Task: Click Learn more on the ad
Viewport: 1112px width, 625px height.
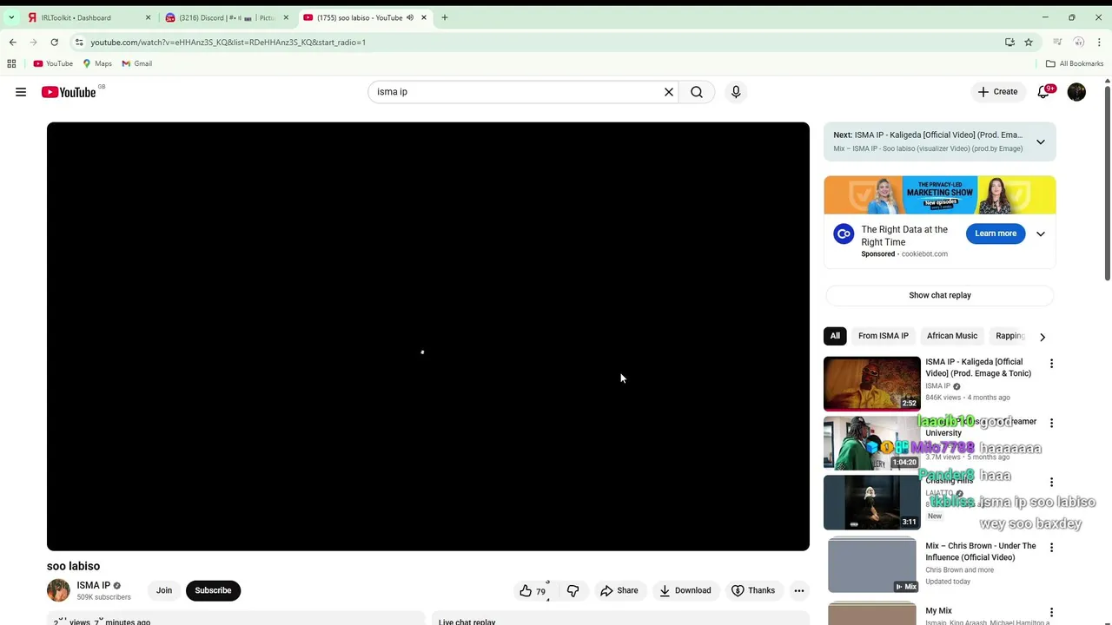Action: [996, 234]
